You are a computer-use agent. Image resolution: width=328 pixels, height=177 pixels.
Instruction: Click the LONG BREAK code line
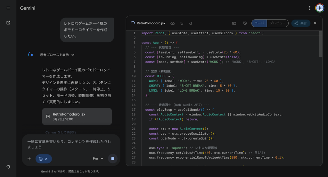coord(192,90)
